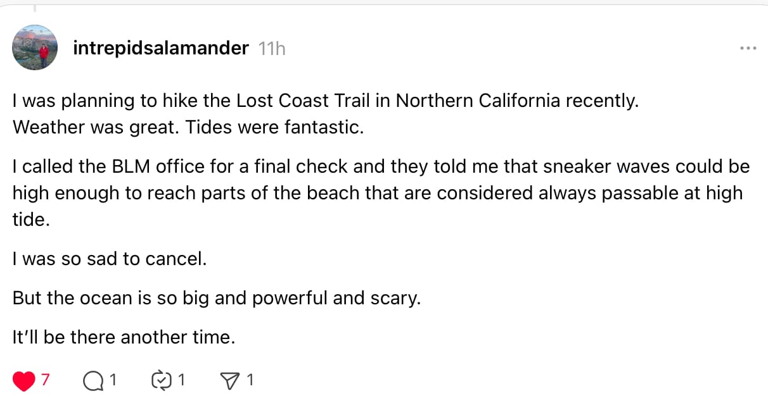The image size is (768, 403).
Task: Open the intrepidsalamander username link
Action: coord(161,48)
